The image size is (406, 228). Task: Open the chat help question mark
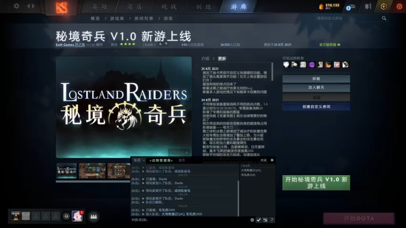point(272,220)
